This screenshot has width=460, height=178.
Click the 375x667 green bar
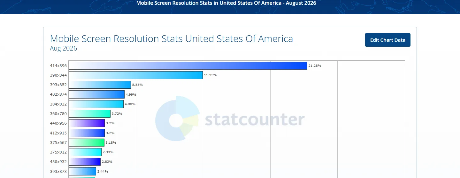87,142
